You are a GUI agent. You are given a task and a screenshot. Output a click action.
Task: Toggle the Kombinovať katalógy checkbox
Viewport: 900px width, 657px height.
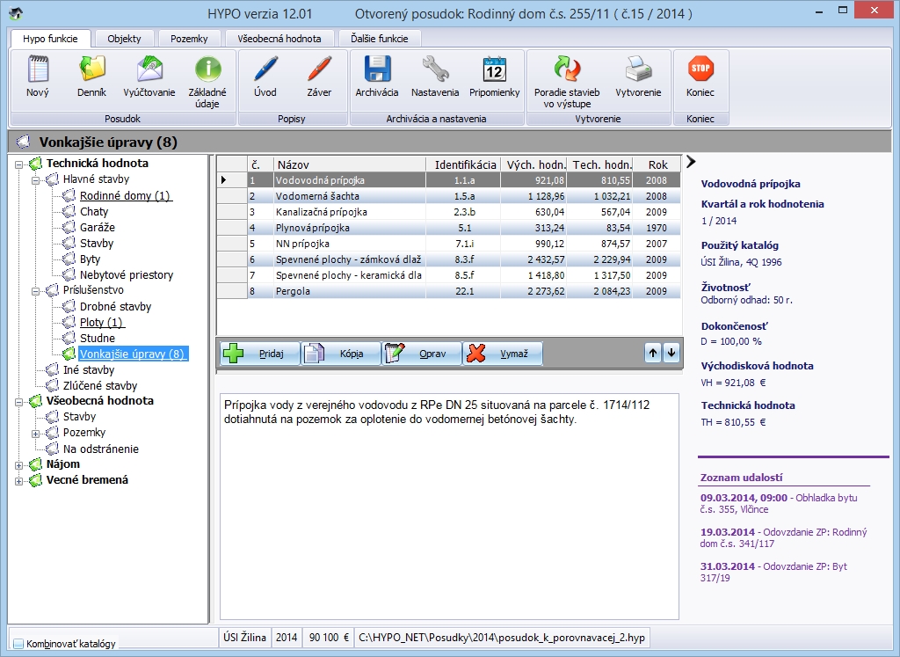18,644
